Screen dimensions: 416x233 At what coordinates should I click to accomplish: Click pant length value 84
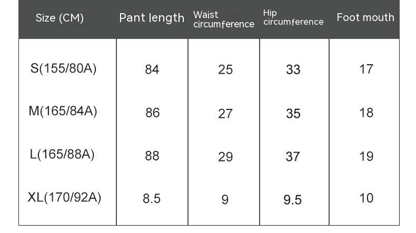[152, 69]
